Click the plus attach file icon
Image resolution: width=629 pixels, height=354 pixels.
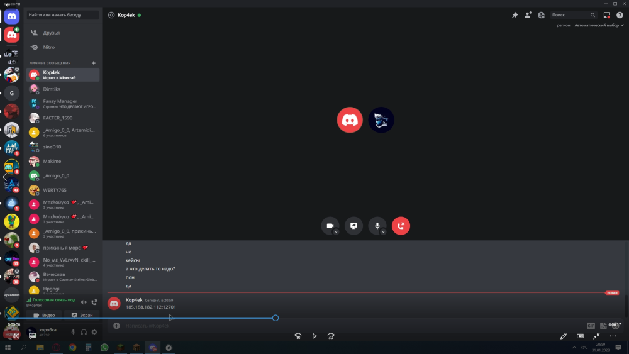point(116,326)
